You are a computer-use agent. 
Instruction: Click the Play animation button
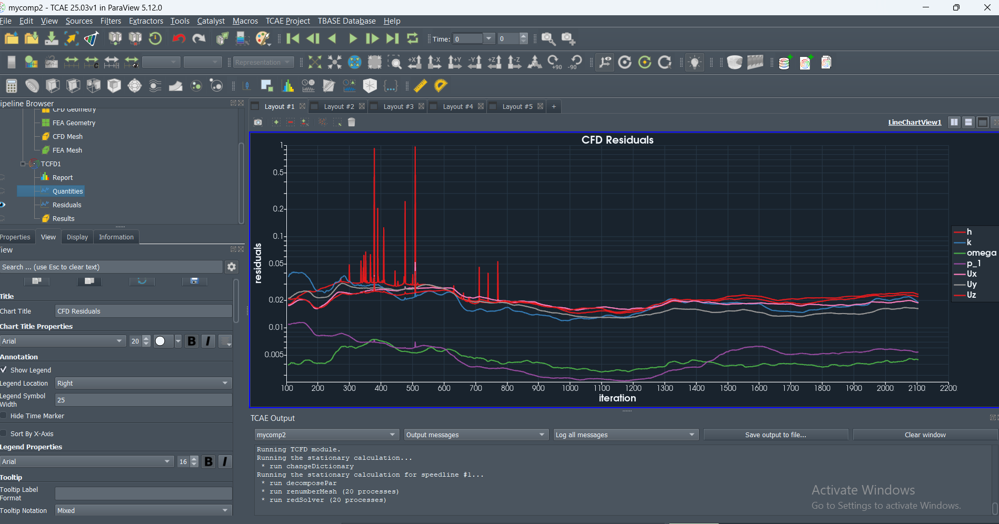pyautogui.click(x=353, y=38)
